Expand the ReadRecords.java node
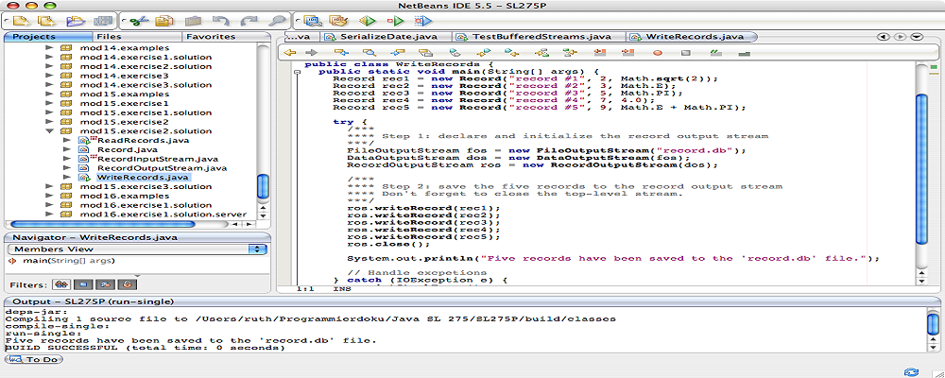Screen dimensions: 945x378 click(66, 140)
